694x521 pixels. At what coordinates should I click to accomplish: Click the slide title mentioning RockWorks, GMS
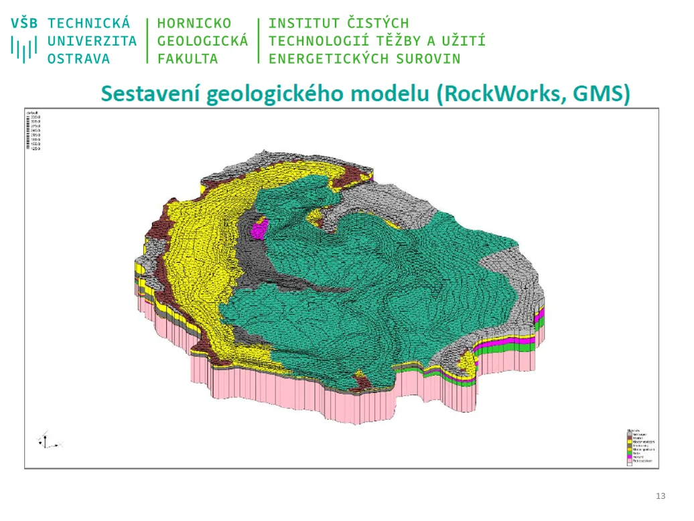tap(365, 94)
